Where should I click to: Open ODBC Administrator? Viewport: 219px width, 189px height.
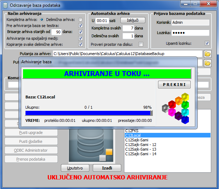coord(31,150)
